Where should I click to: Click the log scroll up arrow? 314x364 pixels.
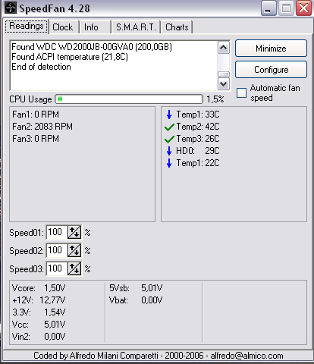pyautogui.click(x=224, y=48)
